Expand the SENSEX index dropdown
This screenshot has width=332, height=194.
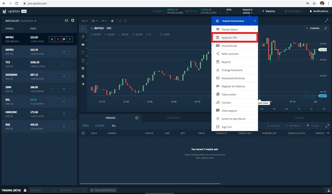click(x=159, y=11)
